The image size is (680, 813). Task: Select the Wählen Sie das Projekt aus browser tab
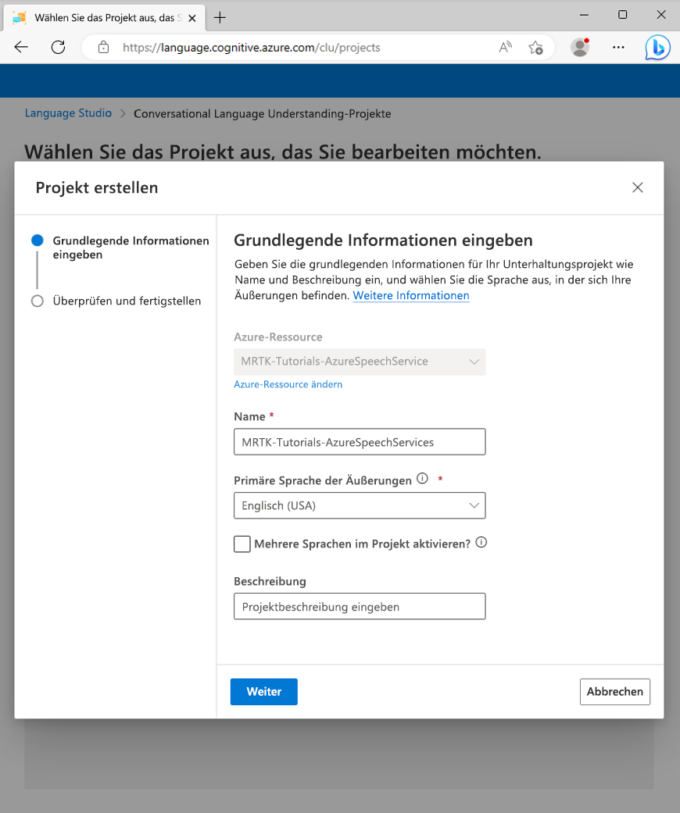coord(104,18)
